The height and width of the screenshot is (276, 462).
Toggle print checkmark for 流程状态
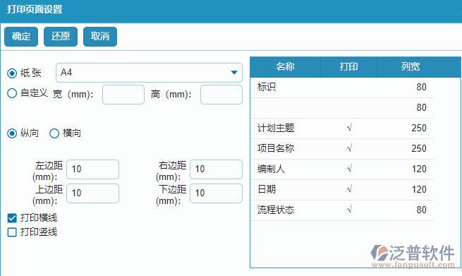point(349,210)
